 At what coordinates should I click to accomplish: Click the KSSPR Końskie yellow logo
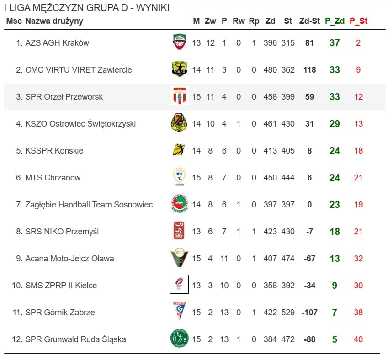point(179,150)
